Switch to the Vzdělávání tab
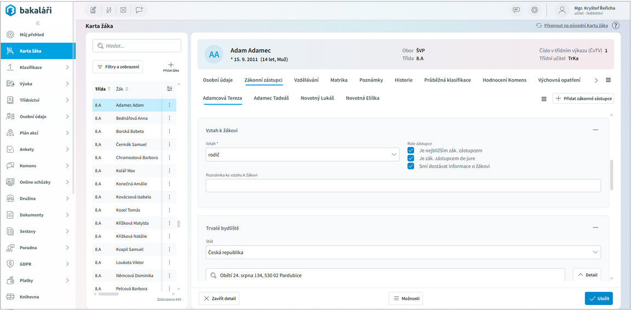The image size is (631, 310). 306,80
